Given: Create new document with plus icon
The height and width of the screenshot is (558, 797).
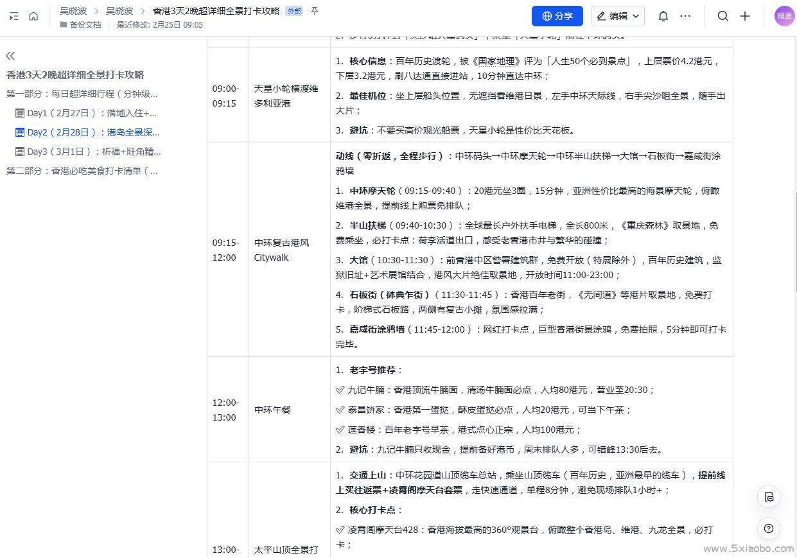Looking at the screenshot, I should click(x=745, y=16).
